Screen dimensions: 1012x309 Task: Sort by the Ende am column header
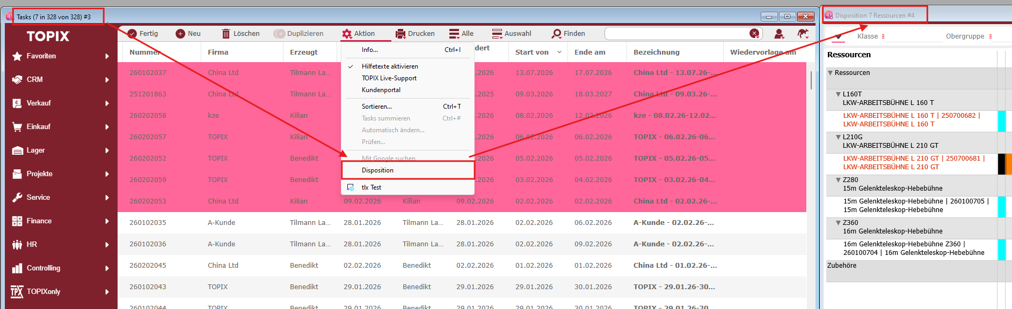pyautogui.click(x=590, y=52)
